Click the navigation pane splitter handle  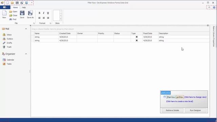30,71
